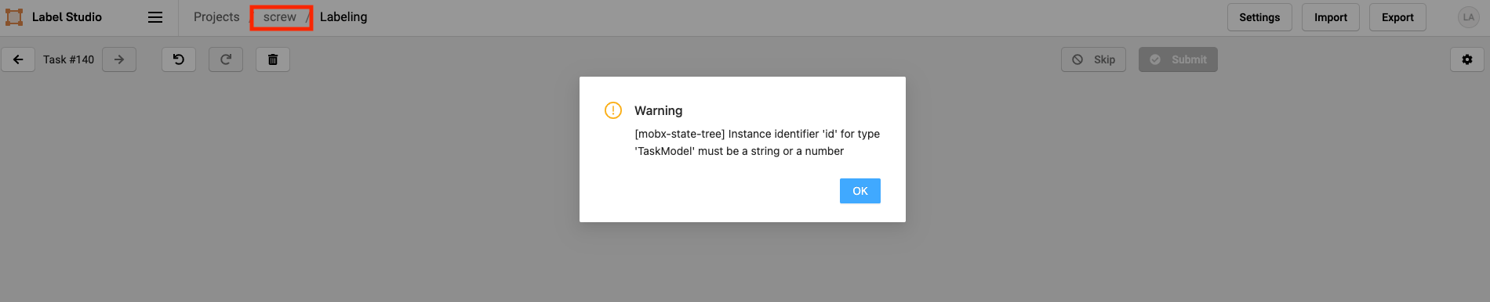Dismiss the warning with OK
This screenshot has height=302, width=1490.
click(x=860, y=191)
